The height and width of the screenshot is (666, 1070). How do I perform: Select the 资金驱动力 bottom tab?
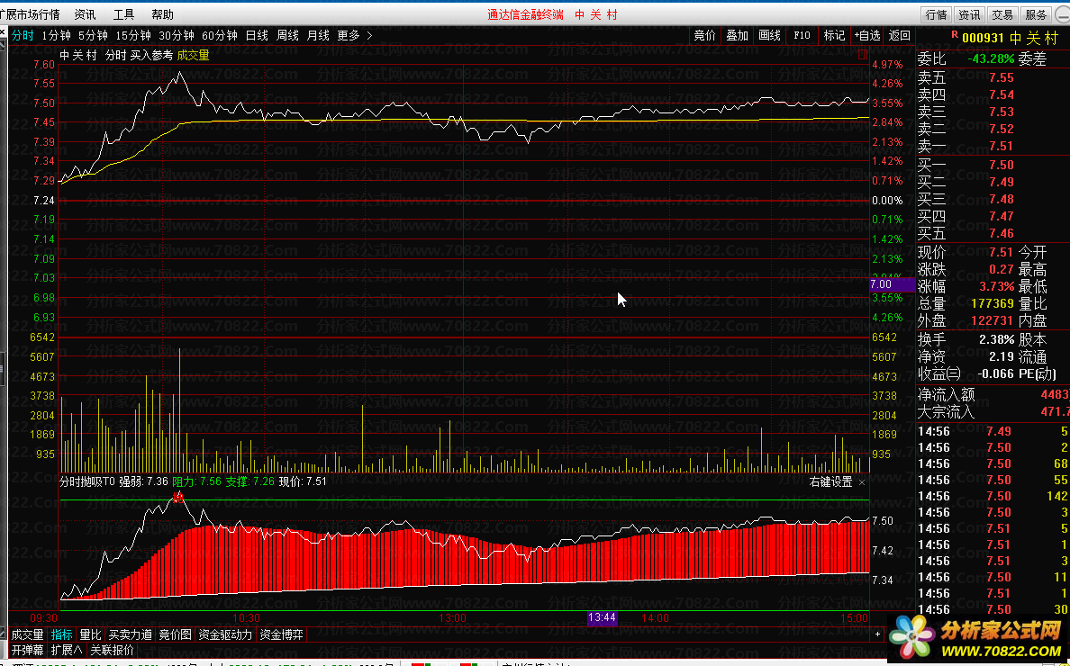pyautogui.click(x=225, y=634)
